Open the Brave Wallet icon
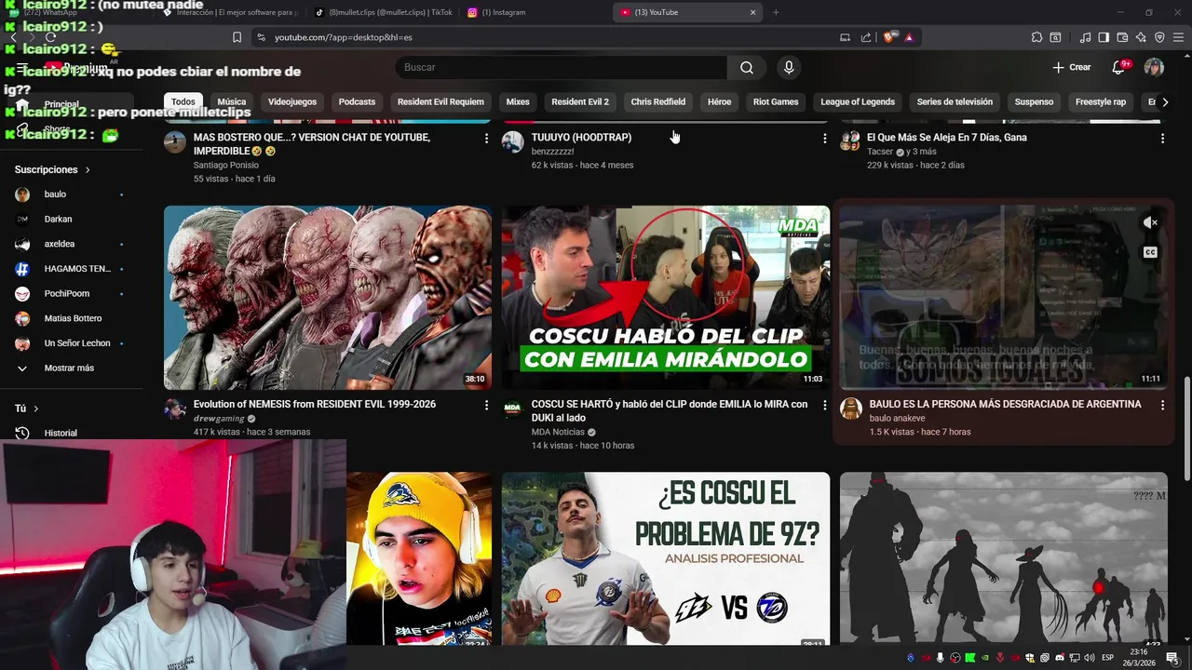The height and width of the screenshot is (670, 1192). pos(1122,37)
